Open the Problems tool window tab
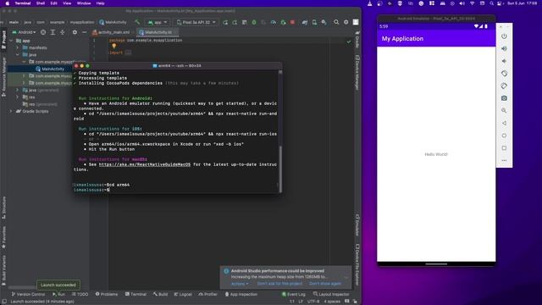The height and width of the screenshot is (305, 542). click(107, 294)
